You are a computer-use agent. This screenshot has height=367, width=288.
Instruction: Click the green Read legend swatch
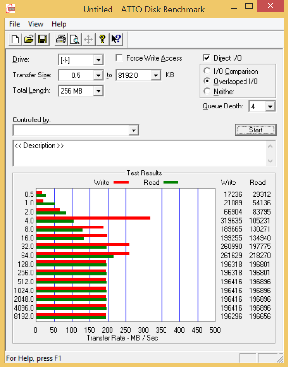point(171,183)
